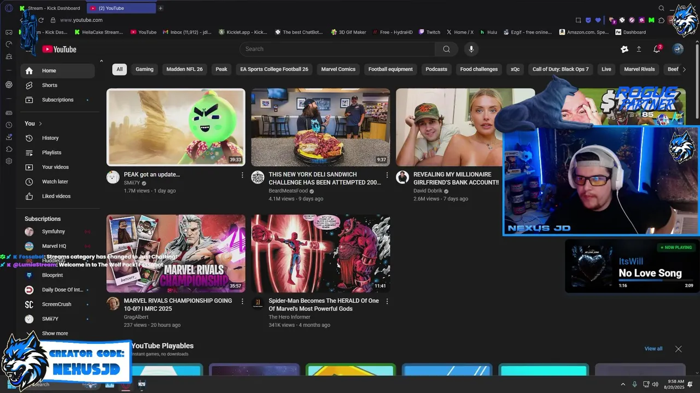The width and height of the screenshot is (700, 393).
Task: Open the Inbox Gmail bookmark
Action: 187,32
